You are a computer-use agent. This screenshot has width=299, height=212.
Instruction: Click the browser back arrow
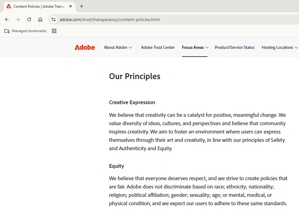coord(7,19)
